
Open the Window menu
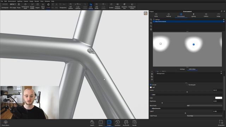pyautogui.click(x=47, y=1)
